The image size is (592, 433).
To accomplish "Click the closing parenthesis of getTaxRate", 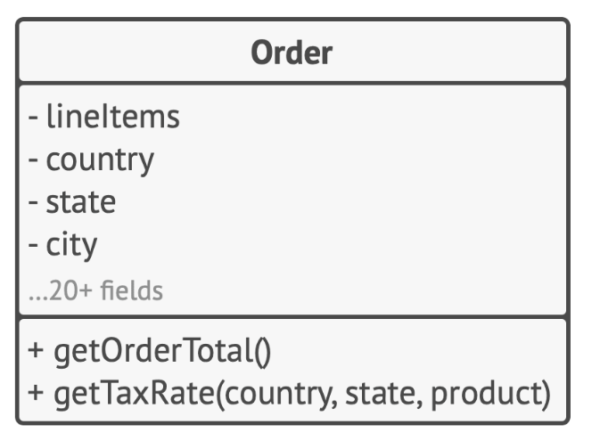I will click(546, 395).
